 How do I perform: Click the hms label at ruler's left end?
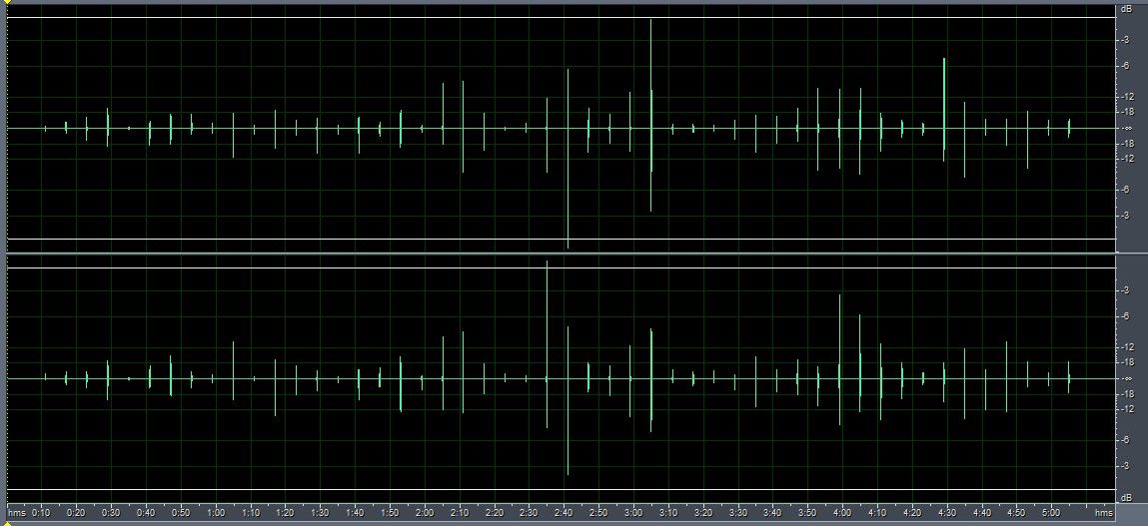pos(18,514)
